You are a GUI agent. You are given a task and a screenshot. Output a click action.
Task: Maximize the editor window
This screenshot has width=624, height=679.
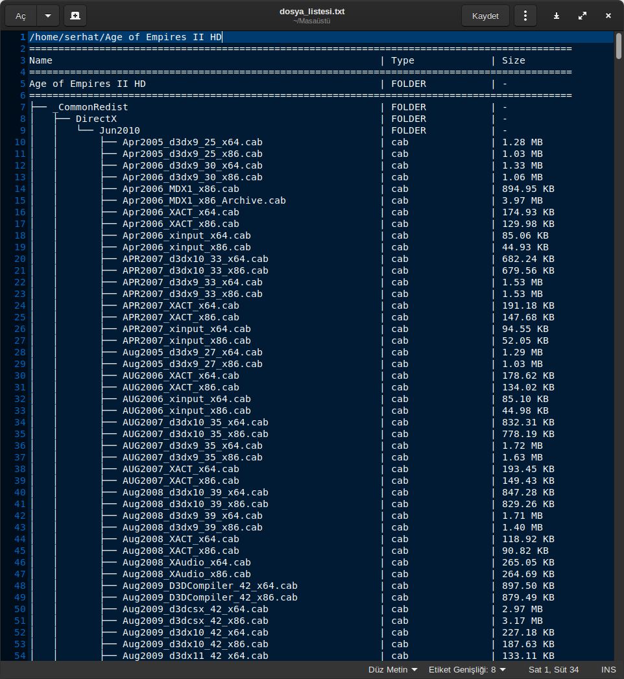582,16
